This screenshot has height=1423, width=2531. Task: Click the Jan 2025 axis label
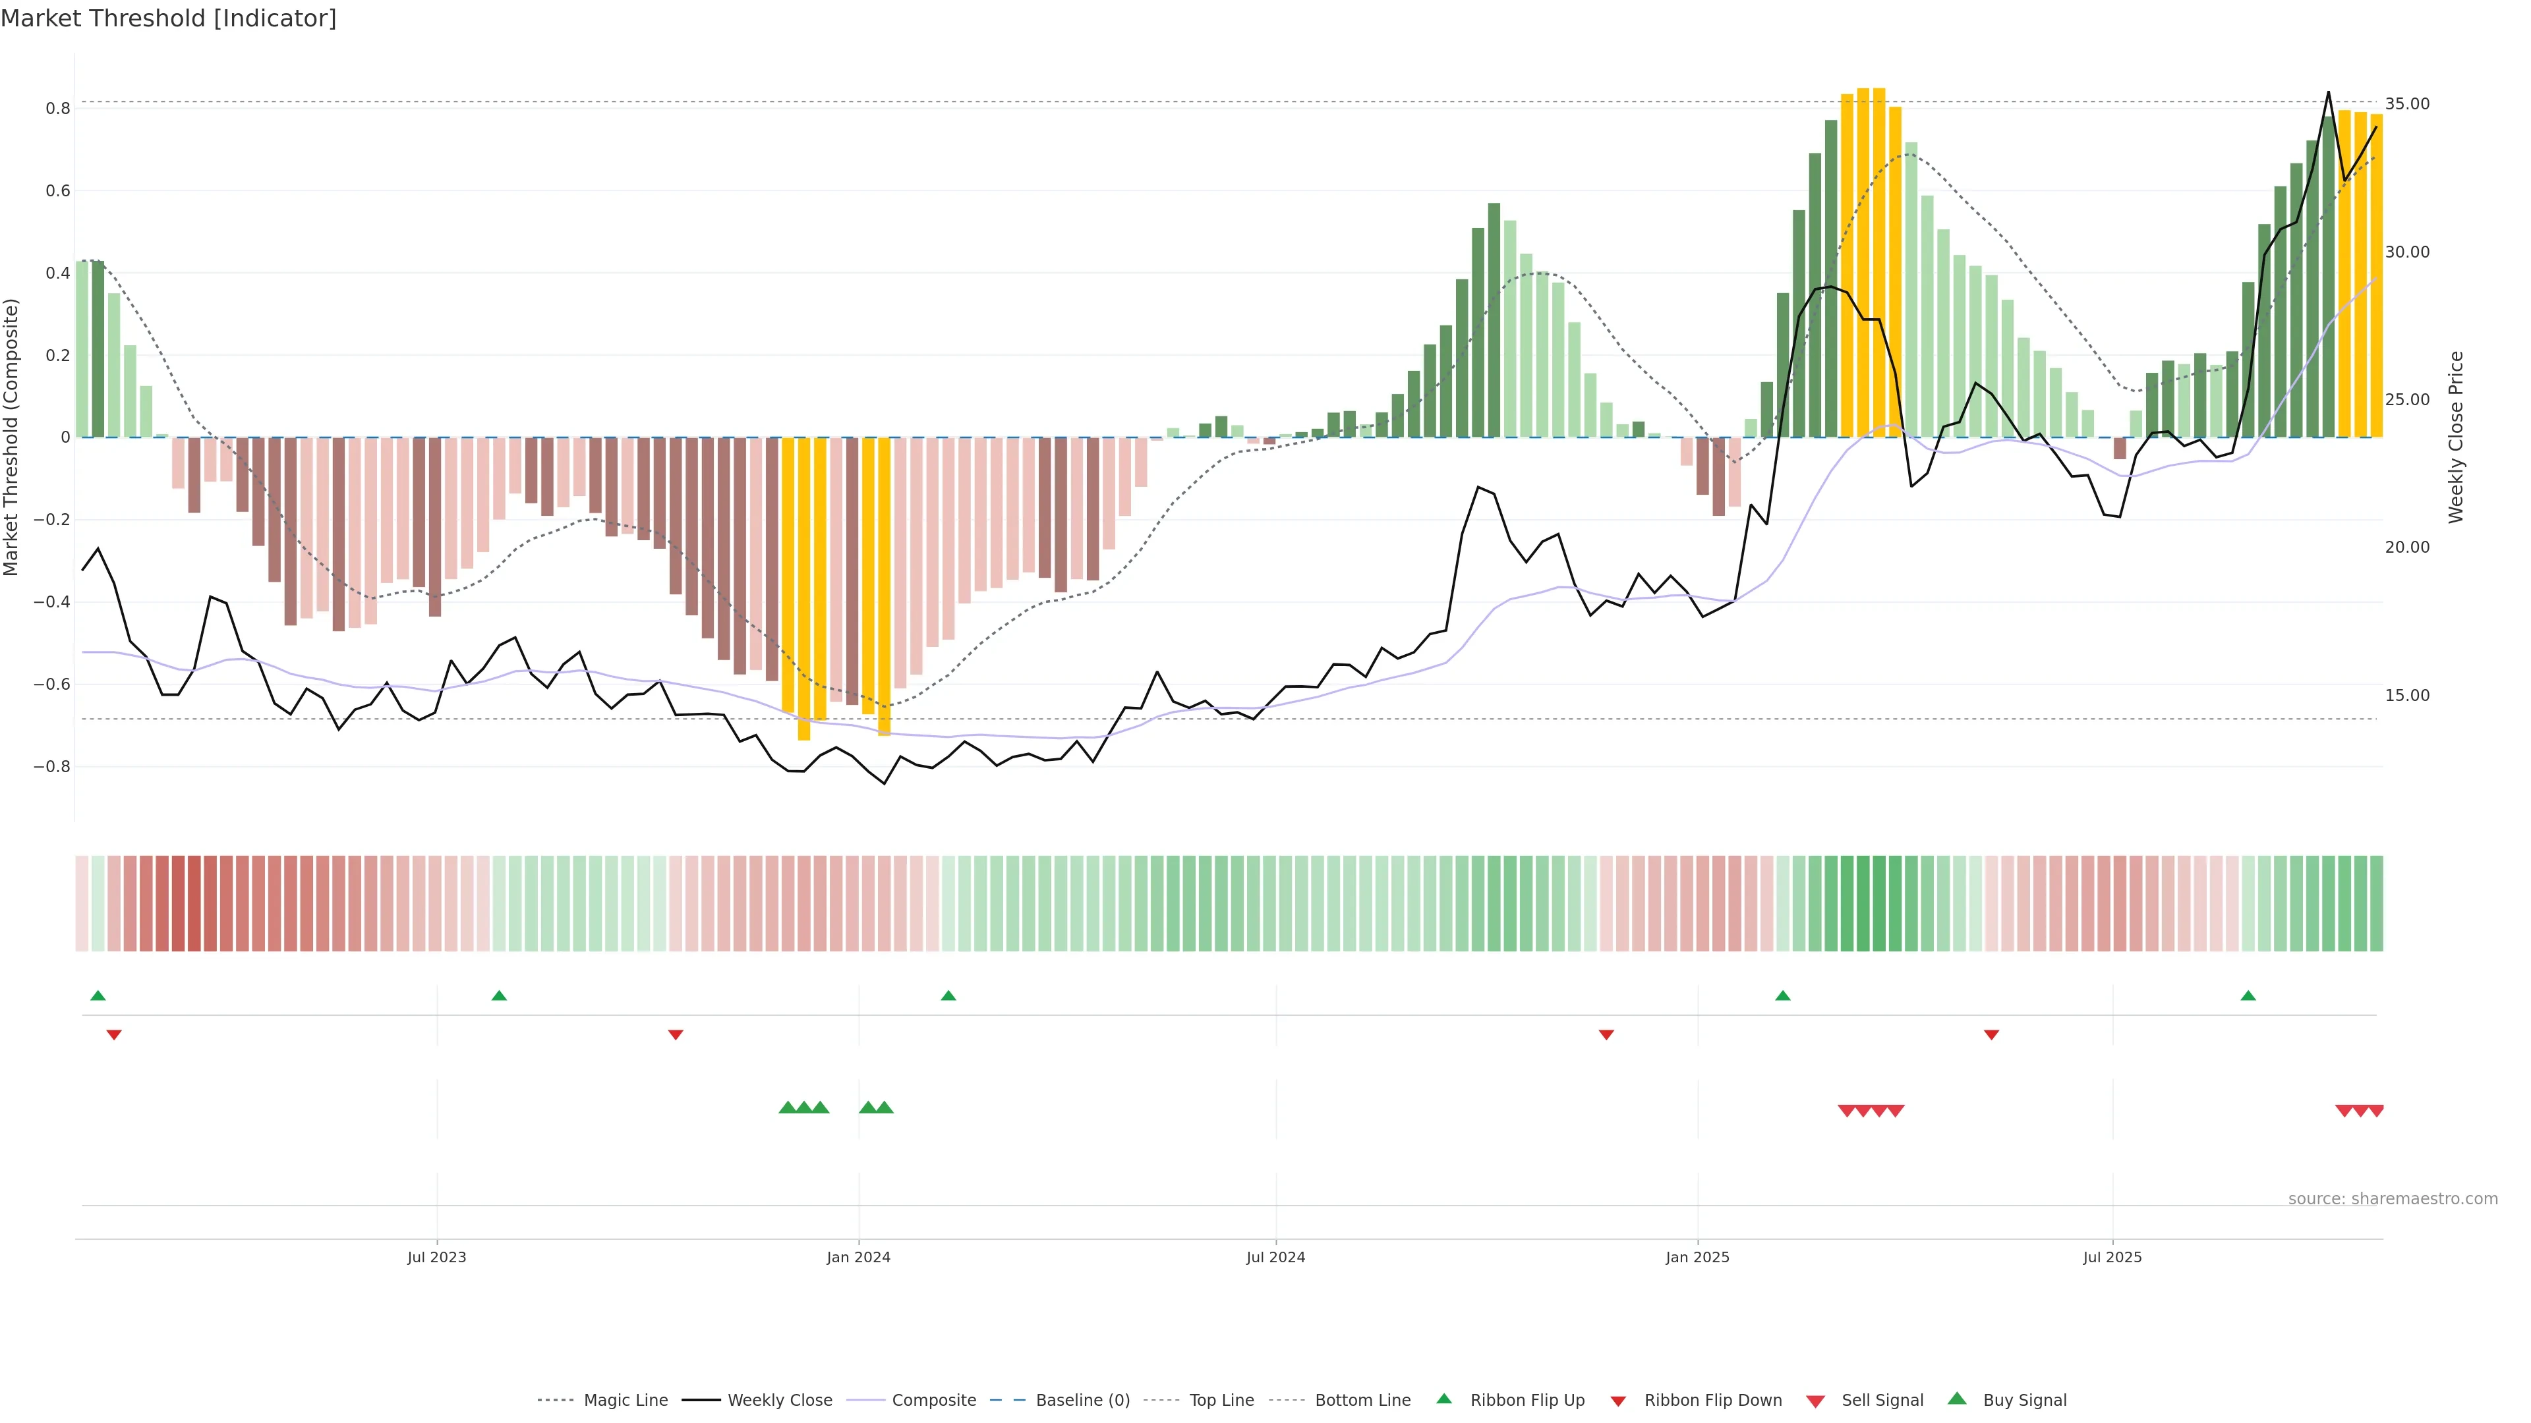pos(1697,1257)
